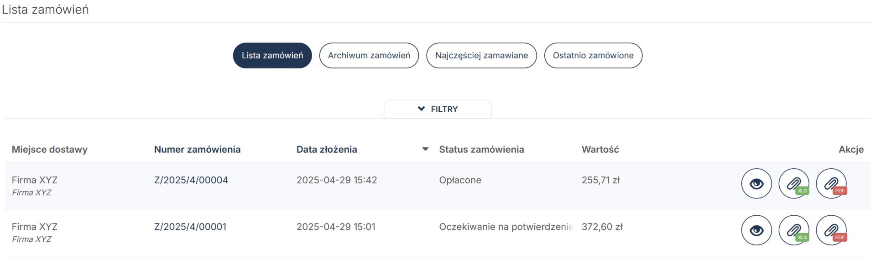Sort by Status zamówienia column header
The width and height of the screenshot is (876, 270).
[x=481, y=149]
